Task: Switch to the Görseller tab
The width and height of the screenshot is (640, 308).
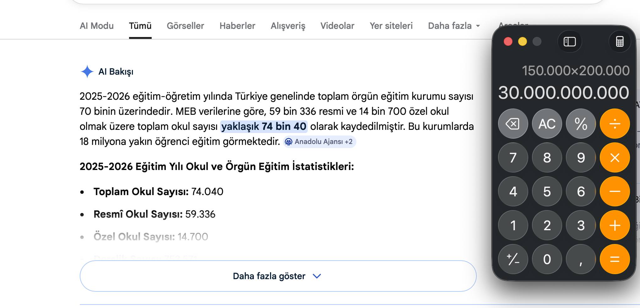Action: pyautogui.click(x=185, y=26)
